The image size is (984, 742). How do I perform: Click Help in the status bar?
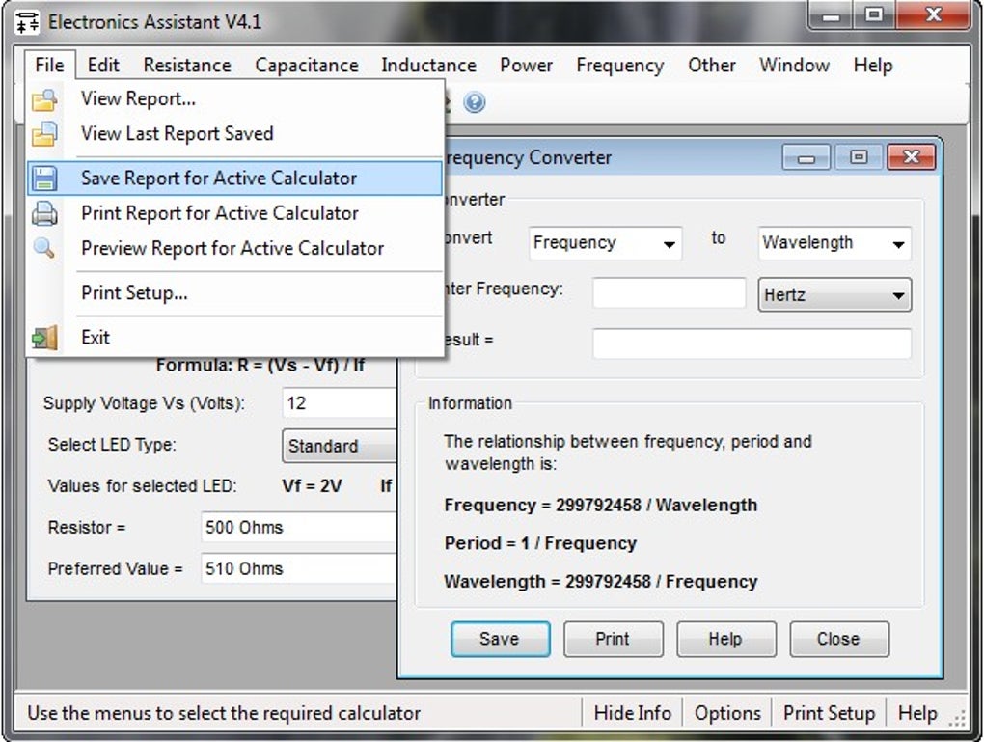pos(916,713)
